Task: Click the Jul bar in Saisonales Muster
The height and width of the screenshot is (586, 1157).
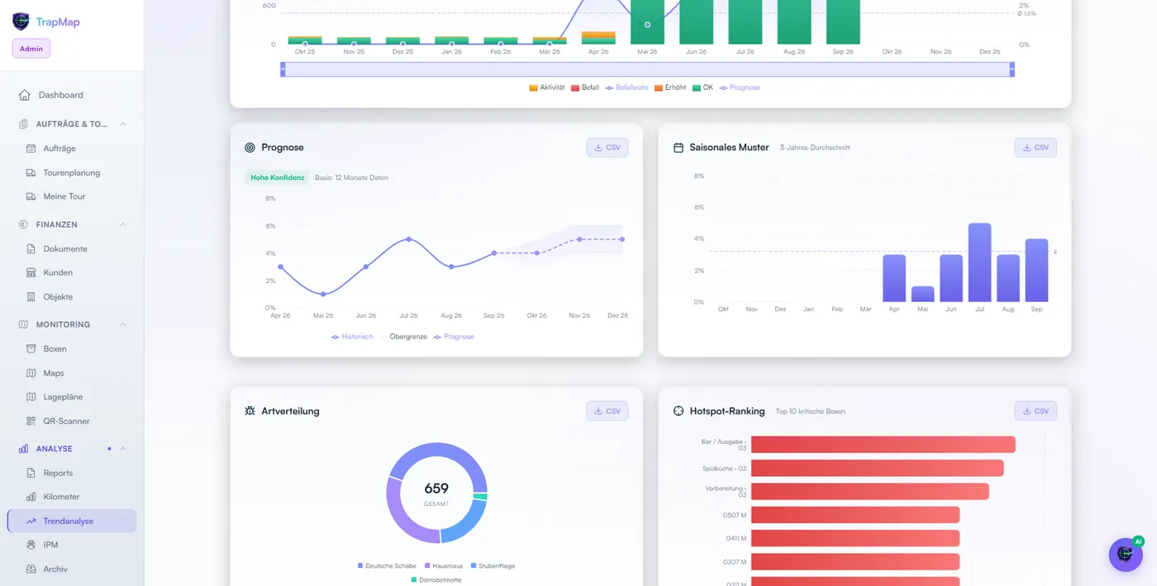Action: click(980, 262)
